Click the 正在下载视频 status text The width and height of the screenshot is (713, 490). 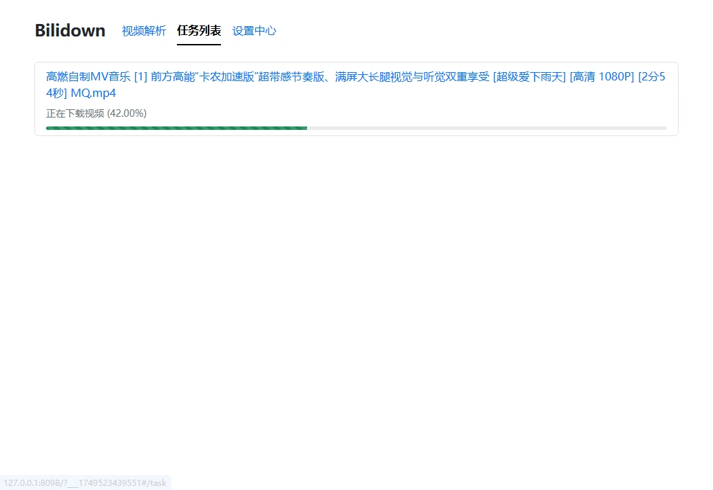tap(75, 113)
